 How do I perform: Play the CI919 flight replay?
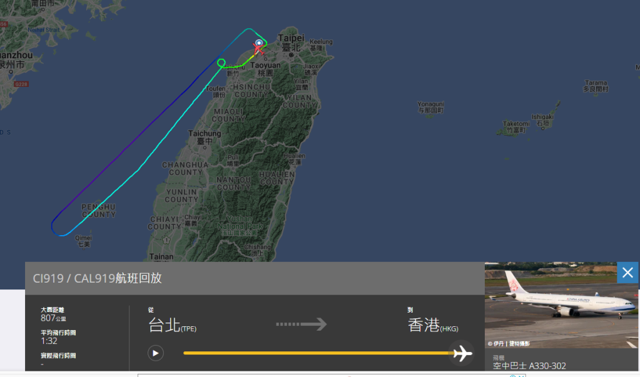(x=156, y=353)
